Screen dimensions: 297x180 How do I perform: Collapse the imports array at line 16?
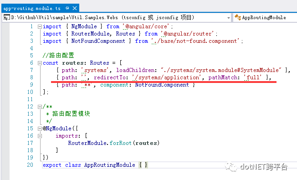40,136
